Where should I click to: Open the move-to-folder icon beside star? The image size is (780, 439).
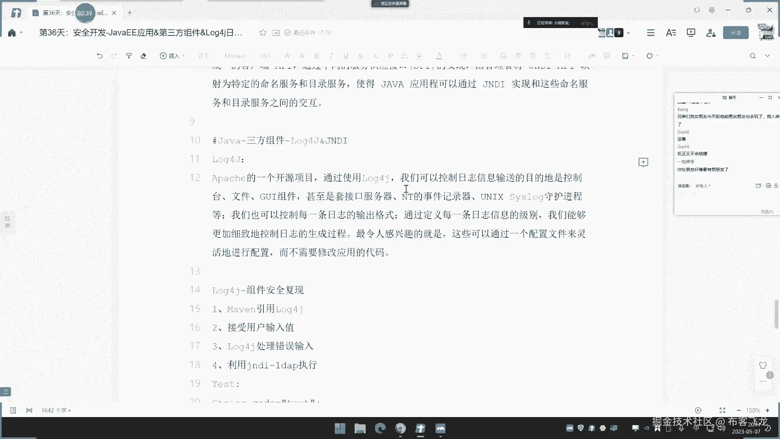tap(276, 33)
